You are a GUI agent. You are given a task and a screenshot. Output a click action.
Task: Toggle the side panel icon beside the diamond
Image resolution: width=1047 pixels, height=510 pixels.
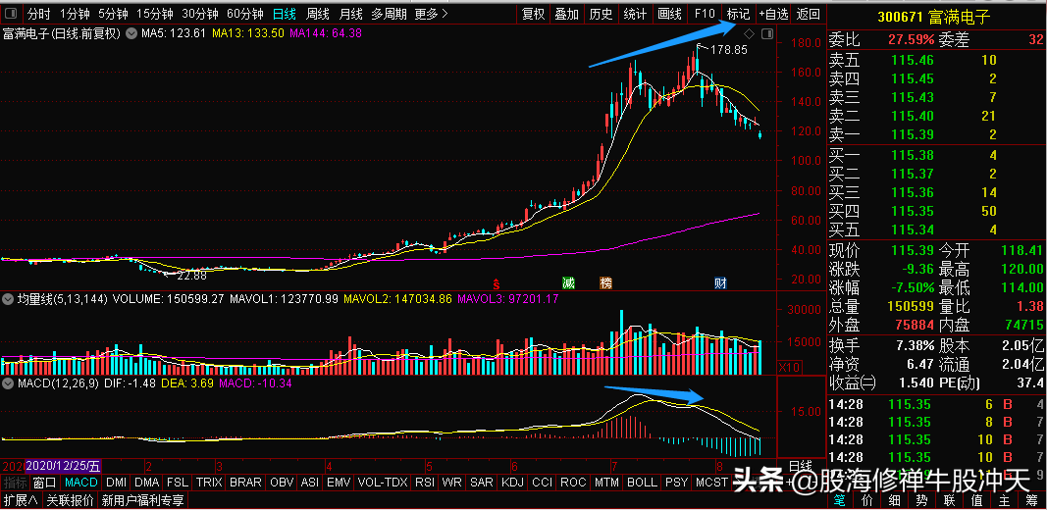pyautogui.click(x=768, y=33)
